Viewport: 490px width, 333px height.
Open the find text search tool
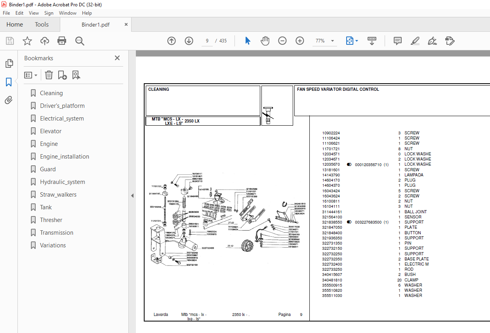(80, 41)
